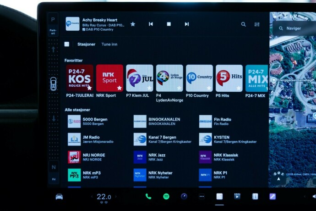Open manual information app
Screen dimensions: 316x211
click(255, 196)
